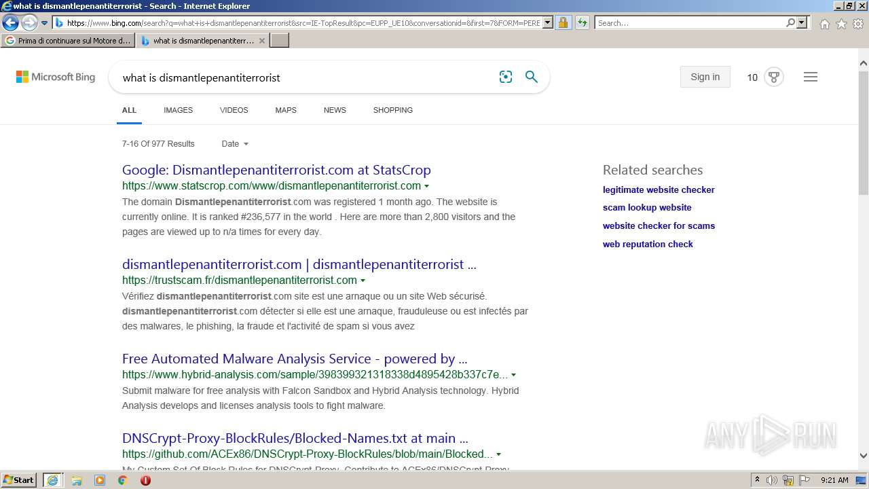869x489 pixels.
Task: Switch to the NEWS tab
Action: pyautogui.click(x=335, y=110)
